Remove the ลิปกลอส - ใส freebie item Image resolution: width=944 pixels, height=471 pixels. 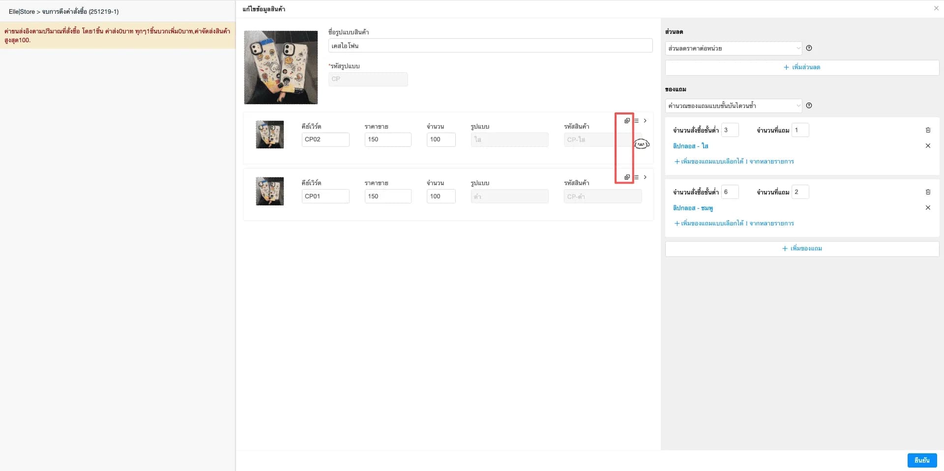tap(928, 146)
